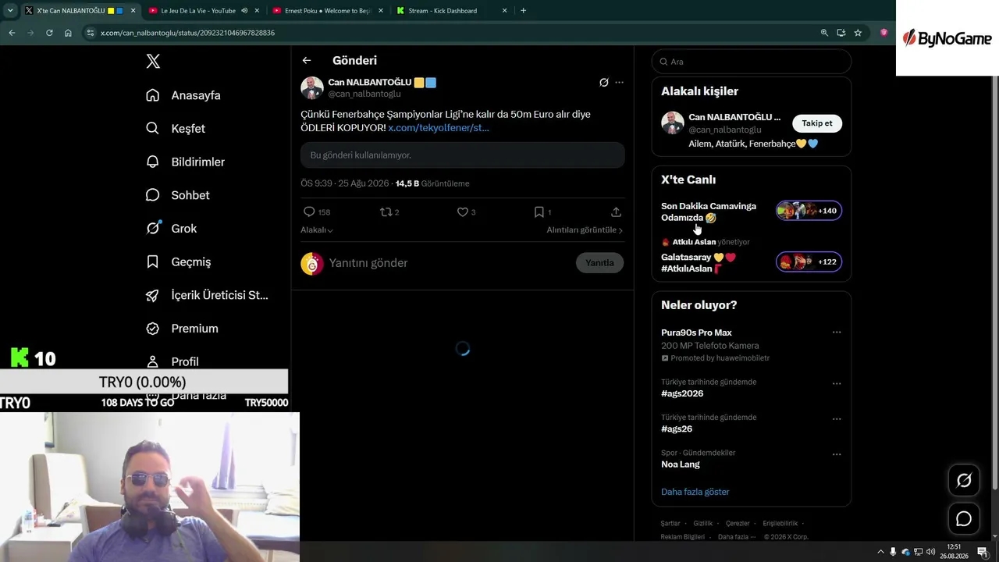Open the Şartlar footer link
The image size is (999, 562).
point(670,524)
